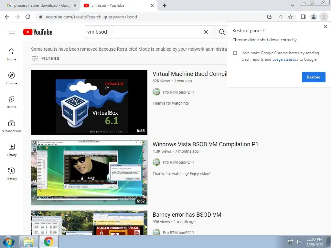Viewport: 331px width, 248px height.
Task: Open Windows Vista BSOD VM Compilation P1 title
Action: 205,144
